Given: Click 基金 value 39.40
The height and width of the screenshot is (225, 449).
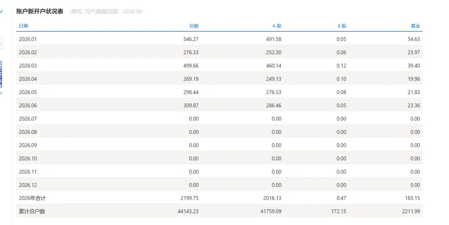Looking at the screenshot, I should 414,65.
